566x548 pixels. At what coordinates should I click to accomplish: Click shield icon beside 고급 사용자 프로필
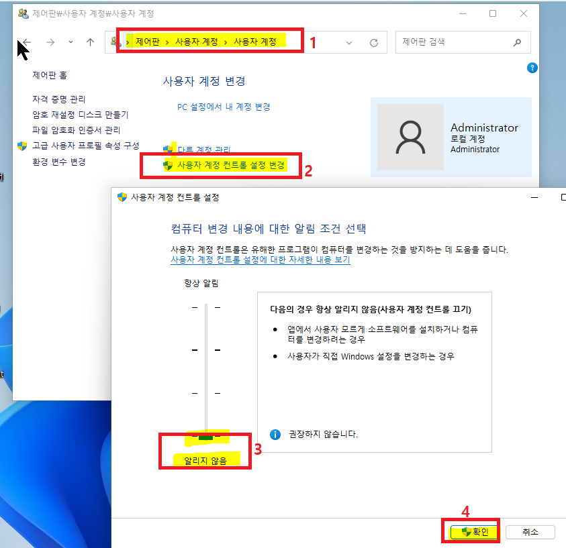(22, 146)
